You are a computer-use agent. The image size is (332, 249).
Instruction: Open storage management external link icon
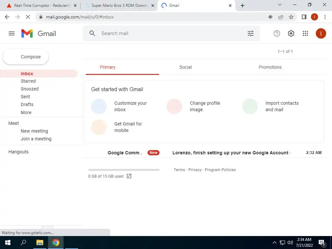pyautogui.click(x=129, y=176)
